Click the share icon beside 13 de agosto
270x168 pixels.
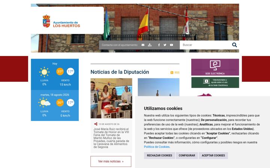click(x=96, y=124)
